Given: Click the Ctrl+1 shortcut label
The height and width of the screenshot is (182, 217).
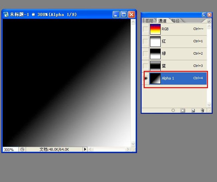Looking at the screenshot, I should pos(198,41).
